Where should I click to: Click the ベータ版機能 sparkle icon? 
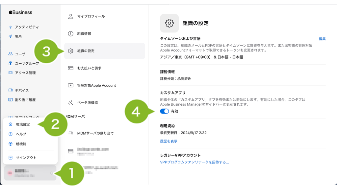point(70,103)
